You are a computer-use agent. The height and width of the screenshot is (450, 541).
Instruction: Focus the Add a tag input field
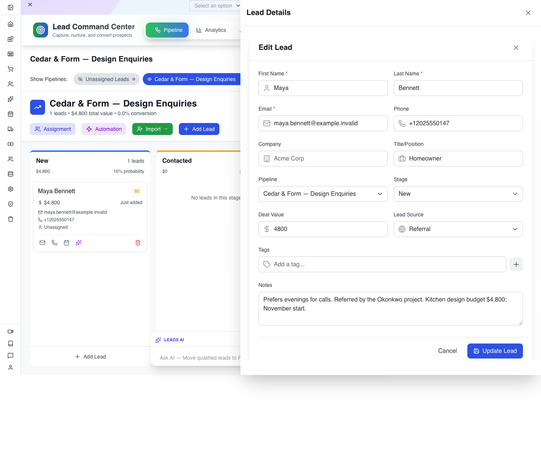coord(382,264)
